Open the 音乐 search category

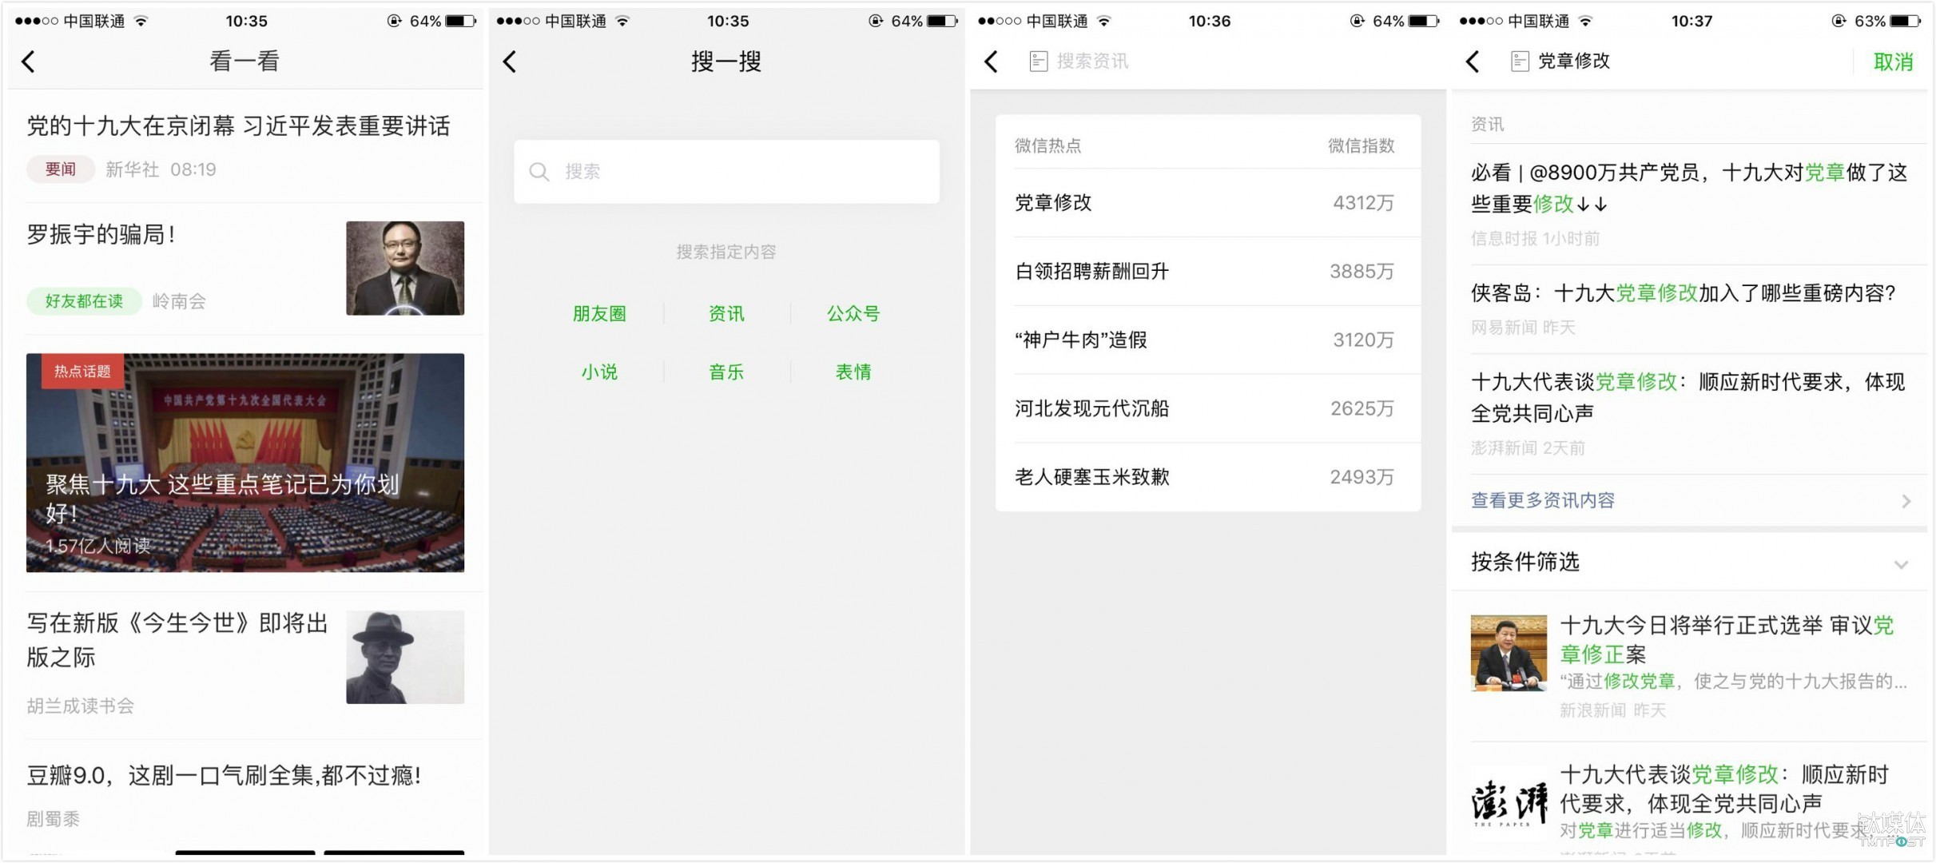point(726,372)
